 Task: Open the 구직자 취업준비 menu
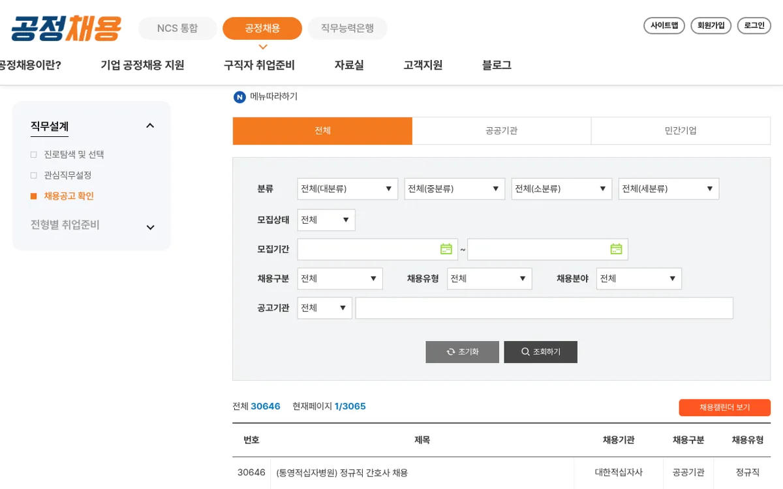[x=259, y=65]
